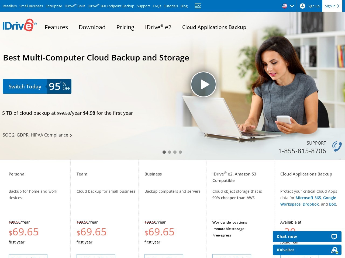Image resolution: width=345 pixels, height=258 pixels.
Task: Open the top bar menu list icon
Action: click(198, 6)
